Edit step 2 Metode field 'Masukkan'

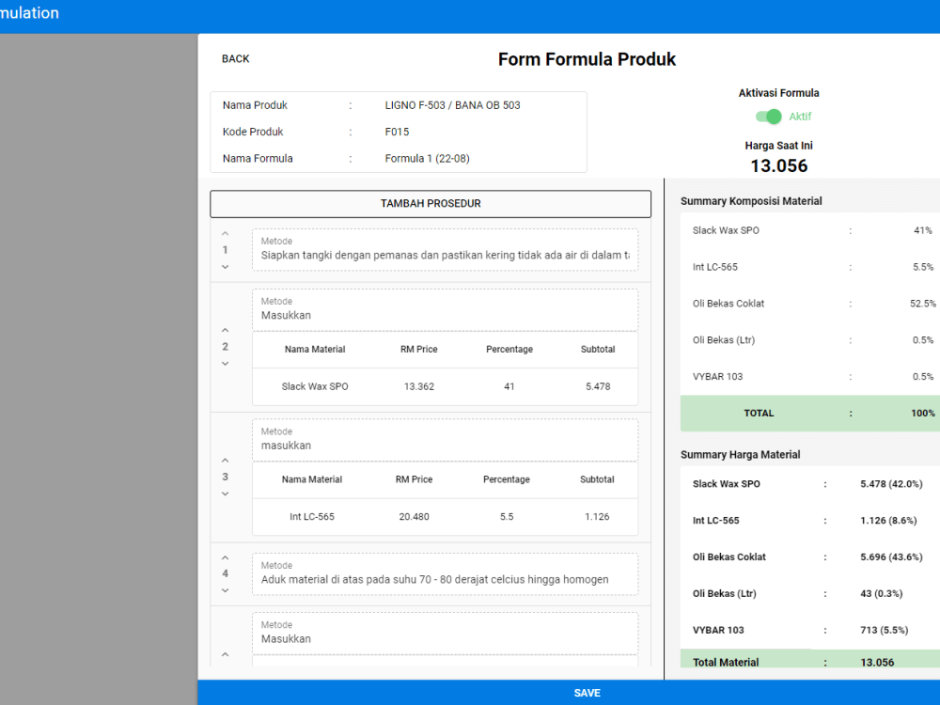click(x=445, y=310)
